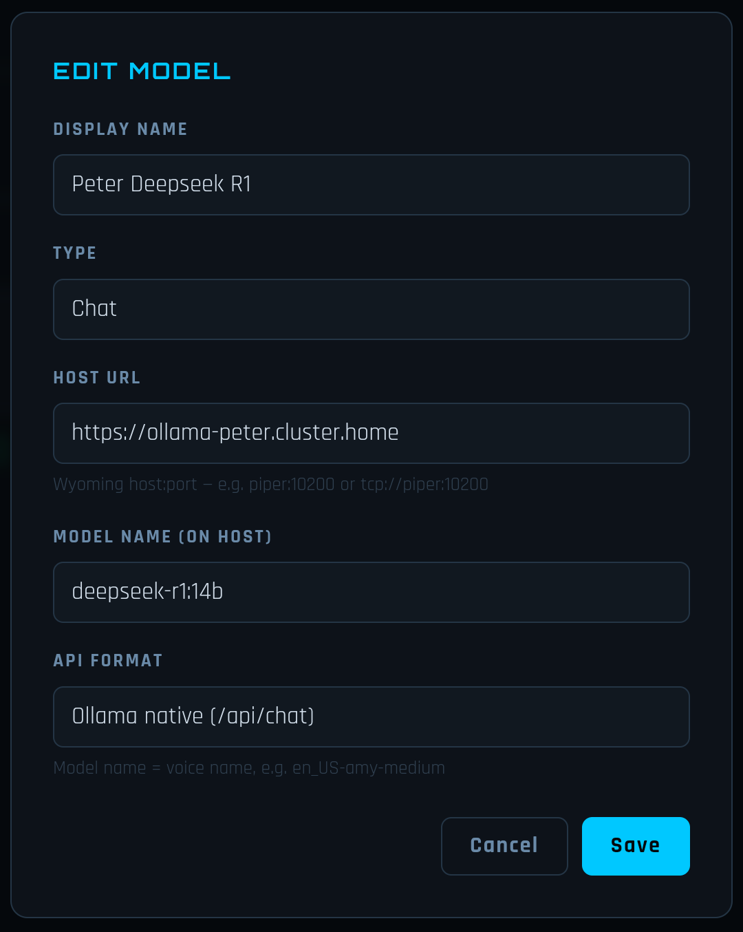The image size is (743, 932).
Task: Click the 'Ollama native (/api/chat)' option text
Action: (193, 717)
